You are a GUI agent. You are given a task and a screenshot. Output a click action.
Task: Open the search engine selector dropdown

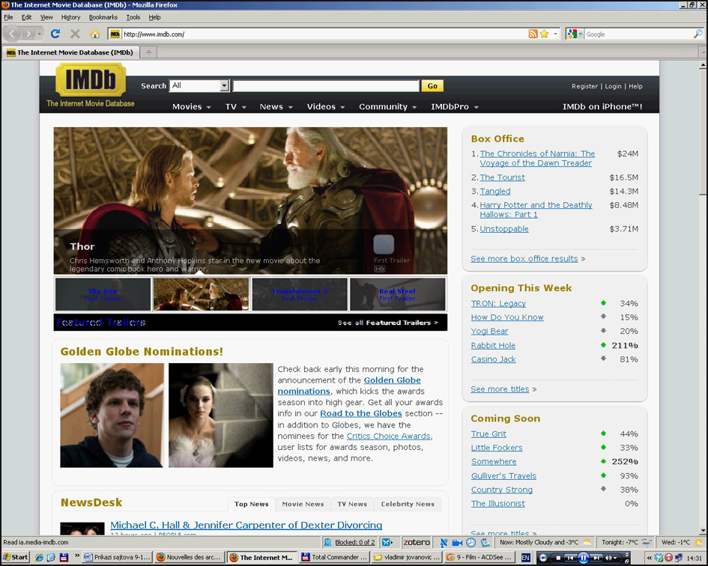tap(575, 34)
